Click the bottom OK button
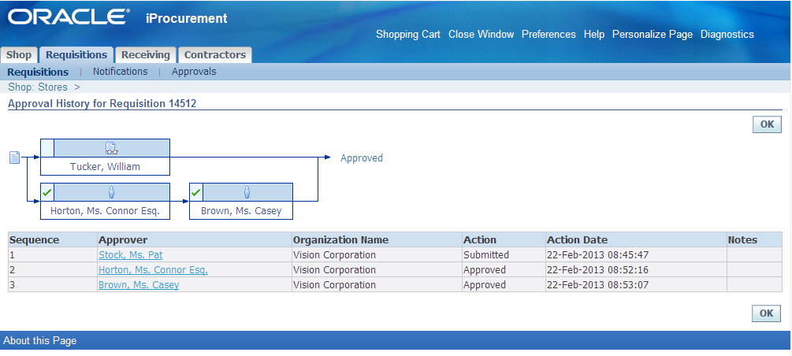 [x=766, y=313]
